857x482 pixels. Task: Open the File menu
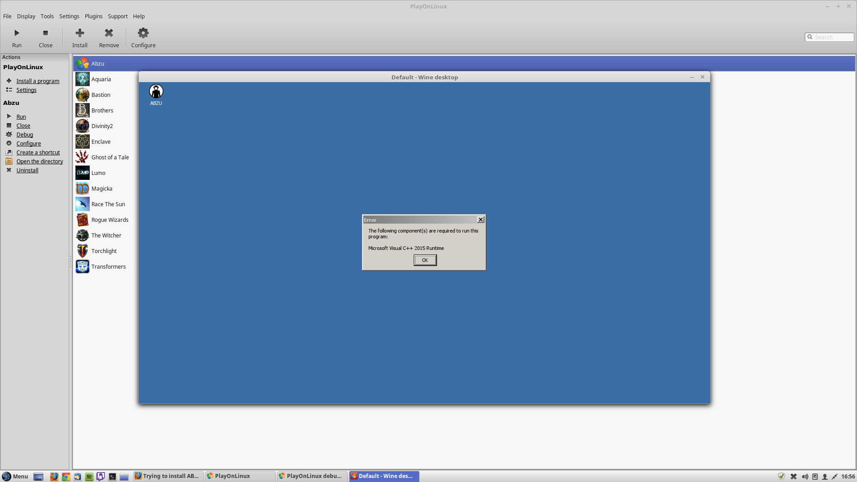(x=7, y=16)
